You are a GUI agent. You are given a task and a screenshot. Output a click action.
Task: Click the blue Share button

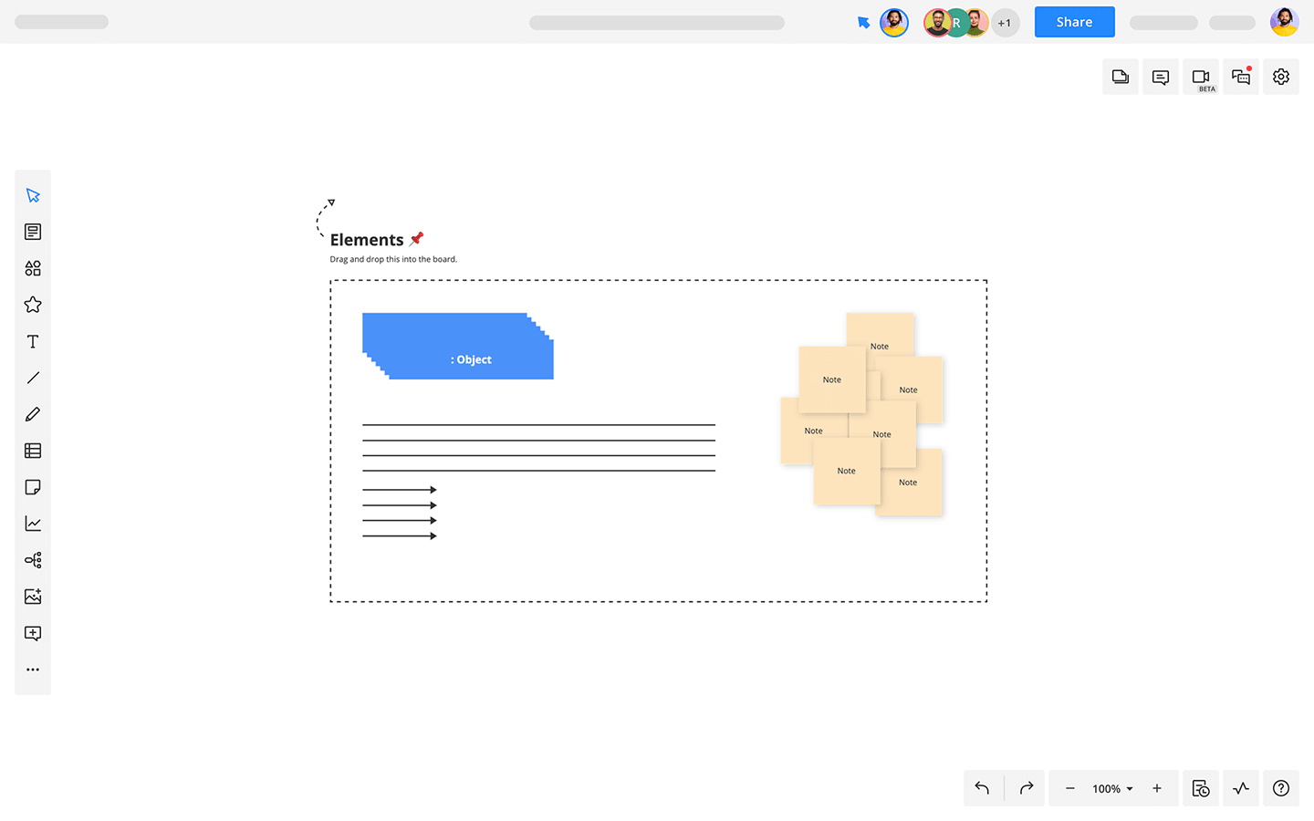1074,22
